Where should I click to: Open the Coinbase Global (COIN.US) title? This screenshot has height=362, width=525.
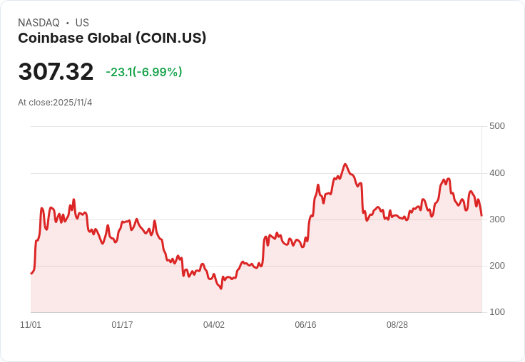[112, 38]
